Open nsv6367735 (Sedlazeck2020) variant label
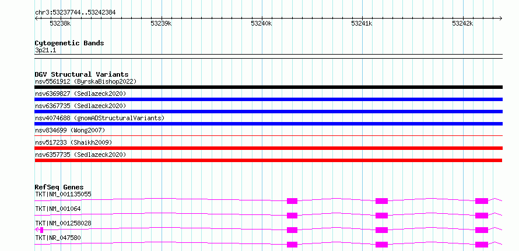Image resolution: width=519 pixels, height=251 pixels. pos(80,106)
